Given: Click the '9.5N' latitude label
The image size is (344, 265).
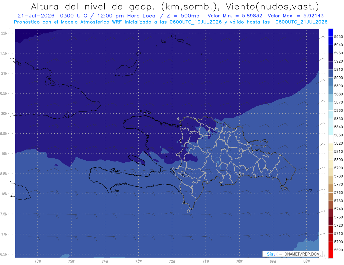Looking at the screenshot, I should (x=4, y=134).
